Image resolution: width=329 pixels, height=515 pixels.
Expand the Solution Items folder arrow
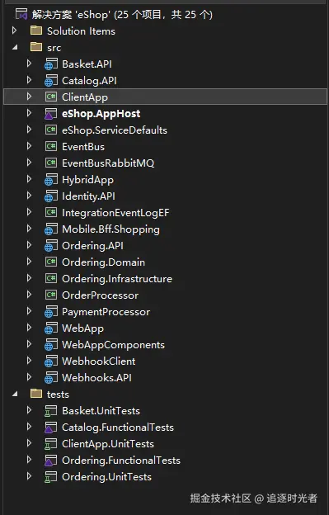pos(14,31)
